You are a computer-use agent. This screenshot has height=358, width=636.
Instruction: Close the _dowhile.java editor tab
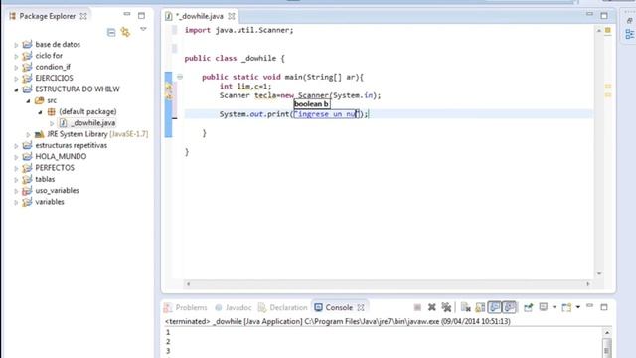coord(232,16)
